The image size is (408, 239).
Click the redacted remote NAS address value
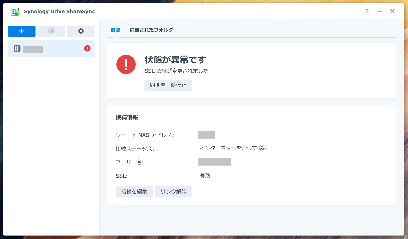click(207, 135)
